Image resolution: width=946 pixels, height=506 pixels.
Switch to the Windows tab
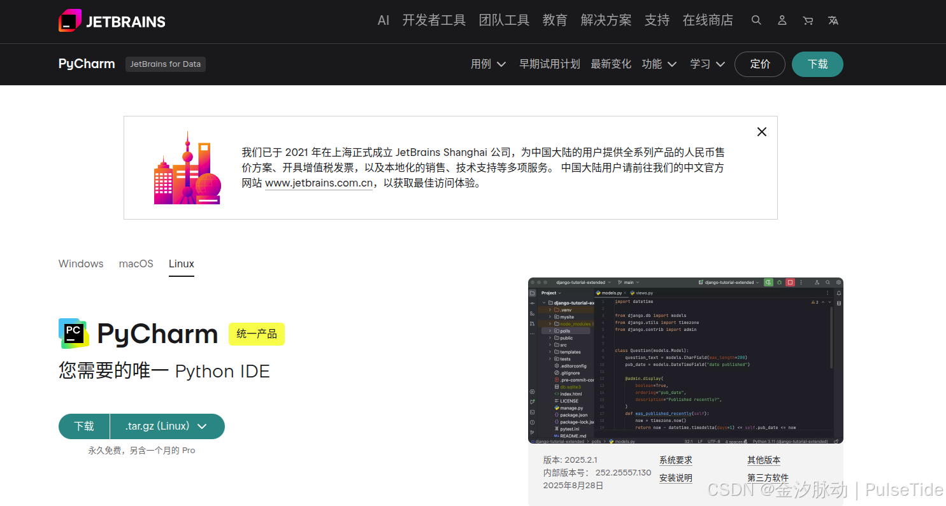coord(81,264)
